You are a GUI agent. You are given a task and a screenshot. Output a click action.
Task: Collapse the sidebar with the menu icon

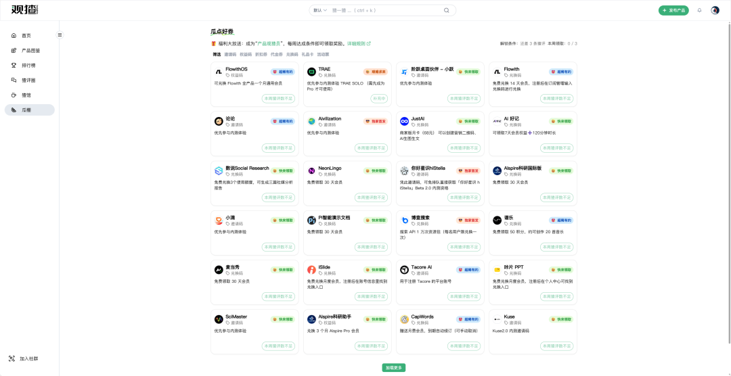[x=60, y=35]
